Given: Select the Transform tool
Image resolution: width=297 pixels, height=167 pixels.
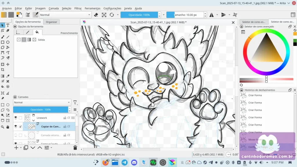Looking at the screenshot, I should click(3, 64).
